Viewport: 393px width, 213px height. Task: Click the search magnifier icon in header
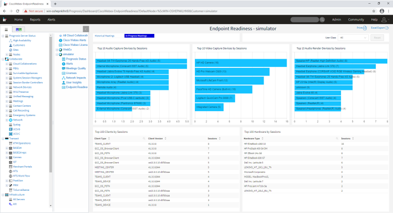(322, 19)
